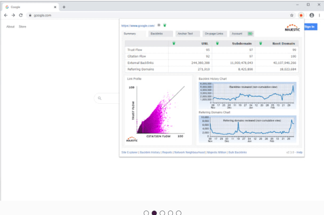Click the value 11,900,478,043
This screenshot has width=324, height=215.
click(x=241, y=63)
